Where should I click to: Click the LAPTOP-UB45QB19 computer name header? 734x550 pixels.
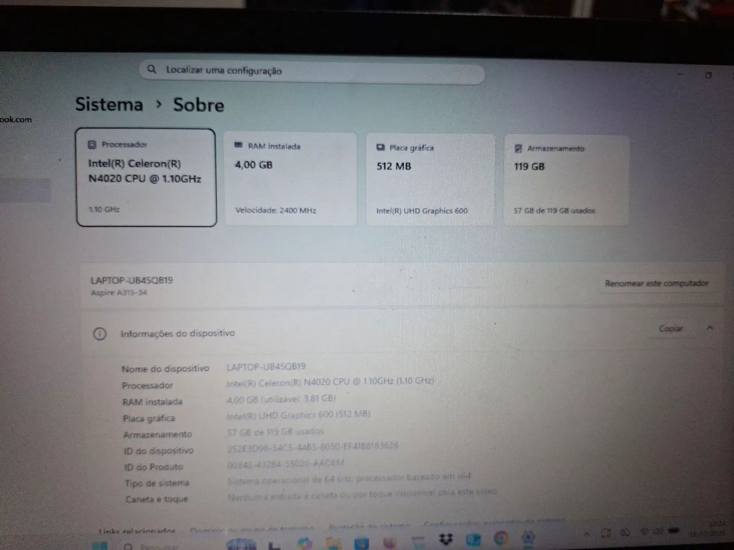coord(131,280)
